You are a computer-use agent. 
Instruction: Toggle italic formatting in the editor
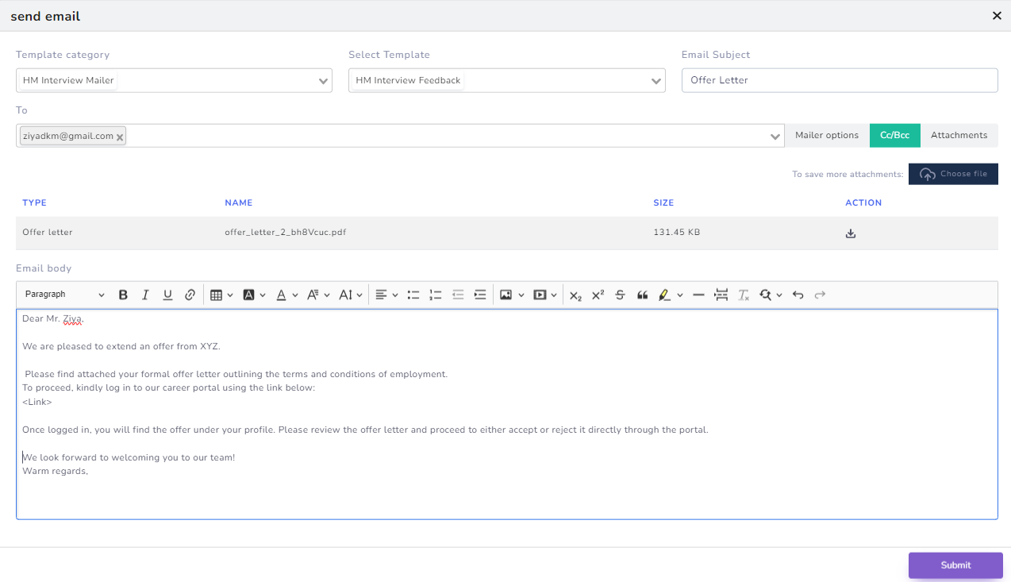[x=145, y=295]
